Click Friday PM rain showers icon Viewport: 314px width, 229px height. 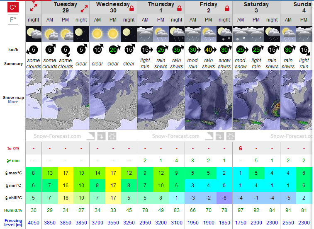click(x=209, y=34)
